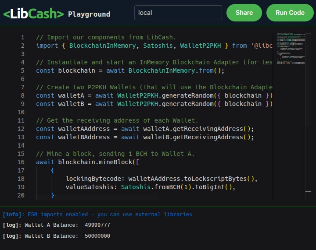The width and height of the screenshot is (316, 250).
Task: Click the Share button
Action: click(244, 13)
